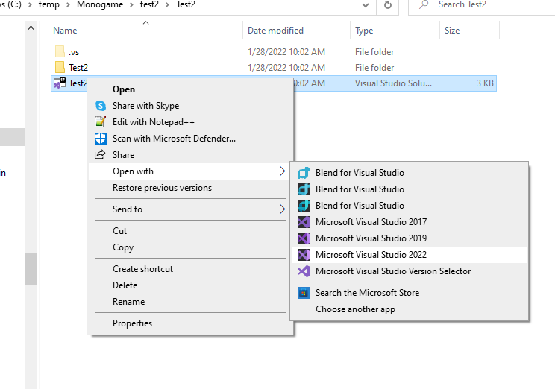Click the Visual Studio Solu... type cell
This screenshot has width=555, height=389.
click(393, 83)
